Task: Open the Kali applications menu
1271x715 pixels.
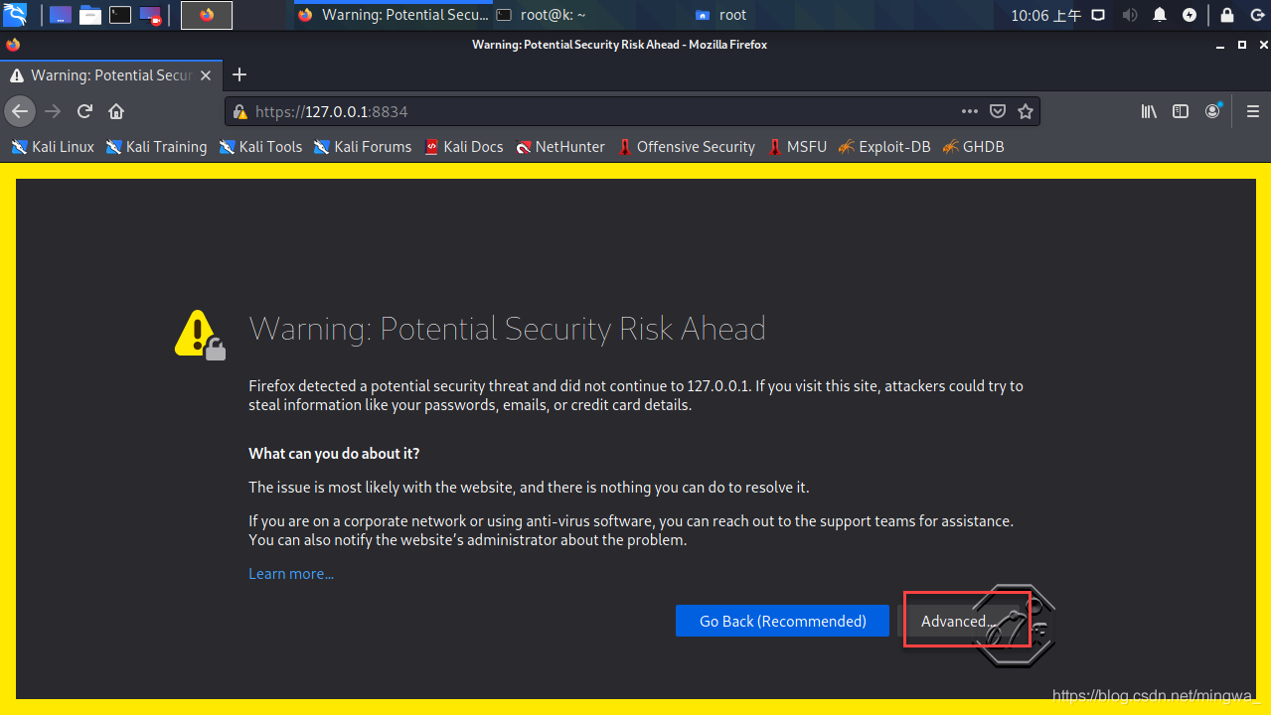Action: [15, 15]
